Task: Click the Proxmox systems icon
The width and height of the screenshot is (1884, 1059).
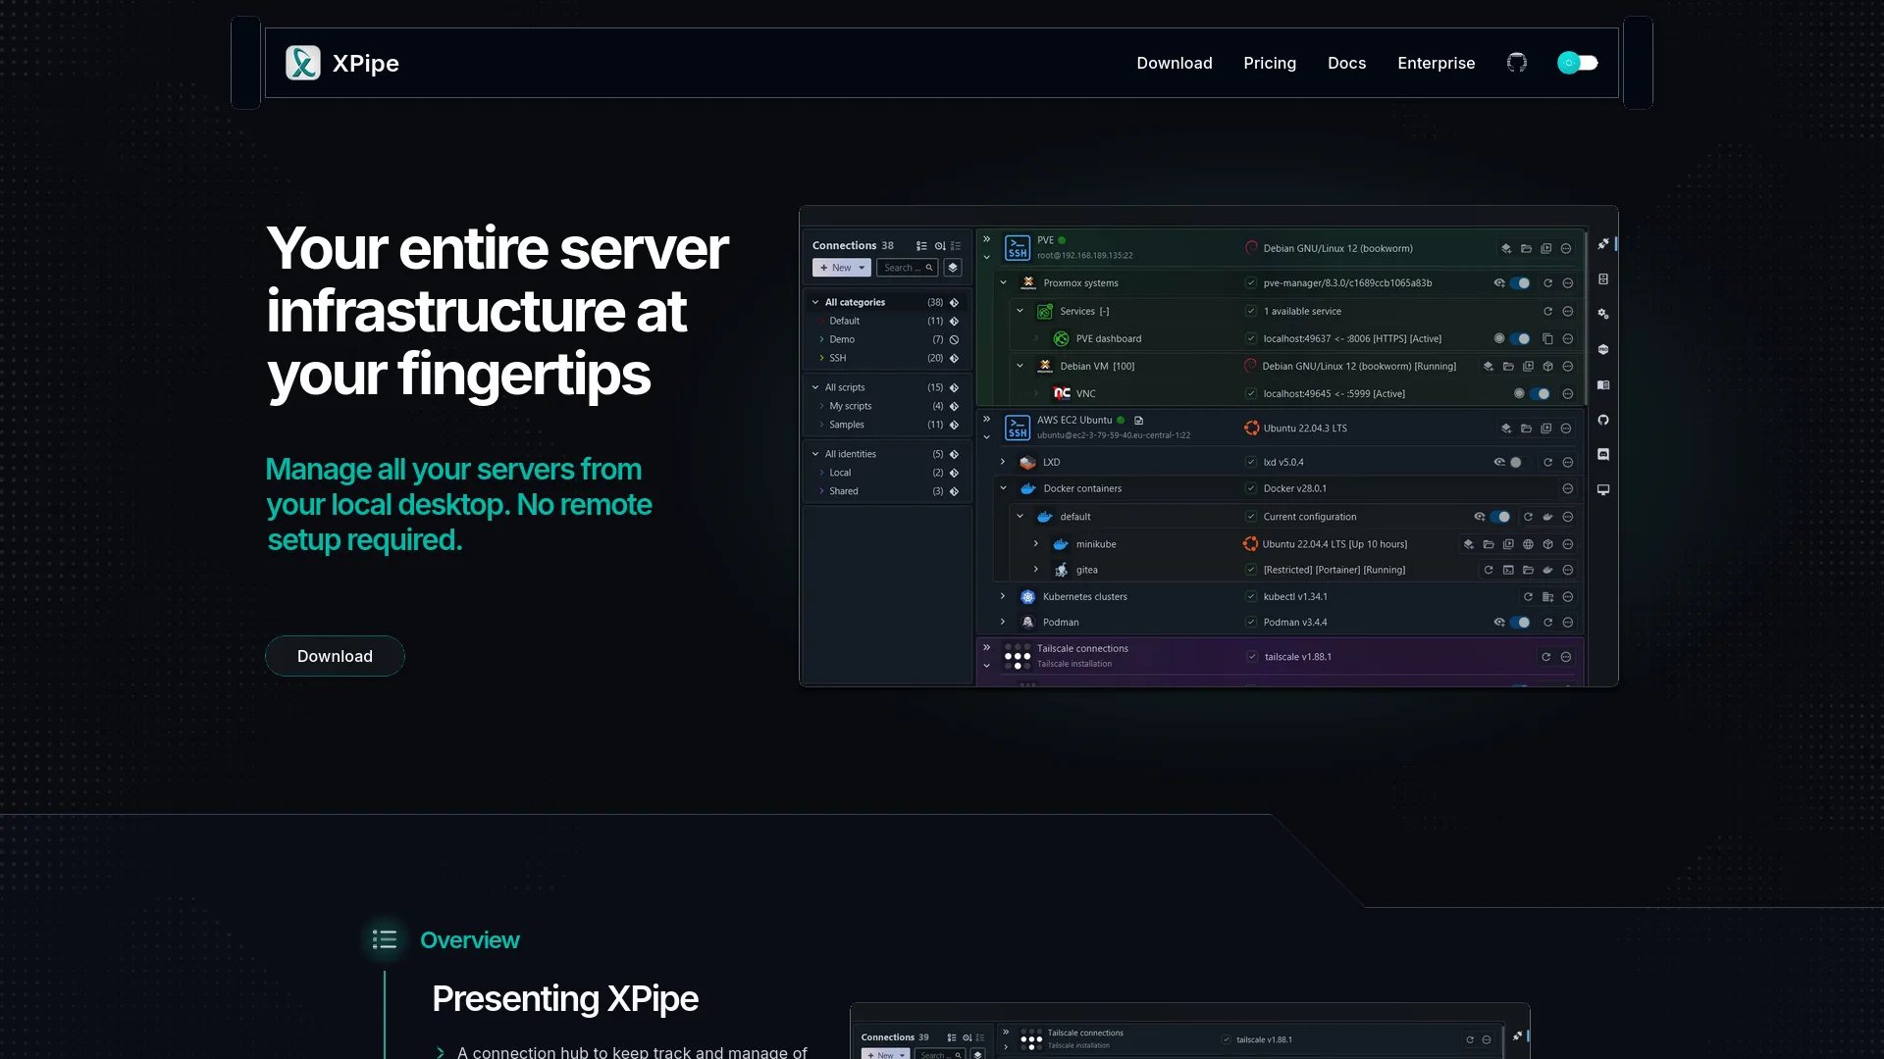Action: pos(1028,282)
